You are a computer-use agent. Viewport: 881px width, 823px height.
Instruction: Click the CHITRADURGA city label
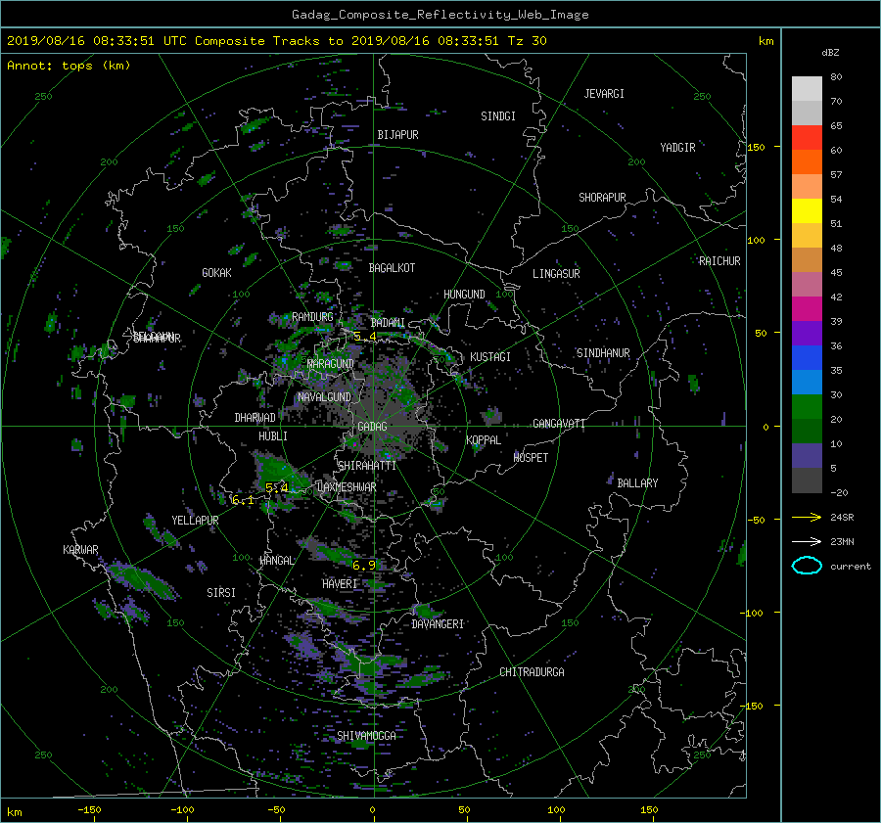coord(533,672)
